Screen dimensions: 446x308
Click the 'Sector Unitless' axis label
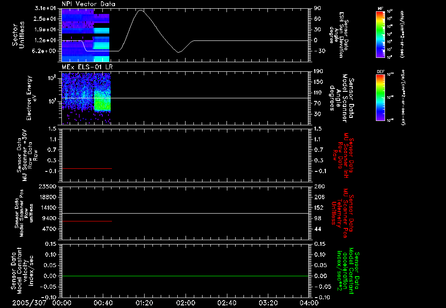(18, 35)
